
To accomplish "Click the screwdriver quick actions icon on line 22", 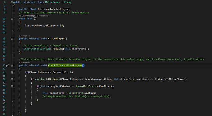I will pyautogui.click(x=7, y=66).
